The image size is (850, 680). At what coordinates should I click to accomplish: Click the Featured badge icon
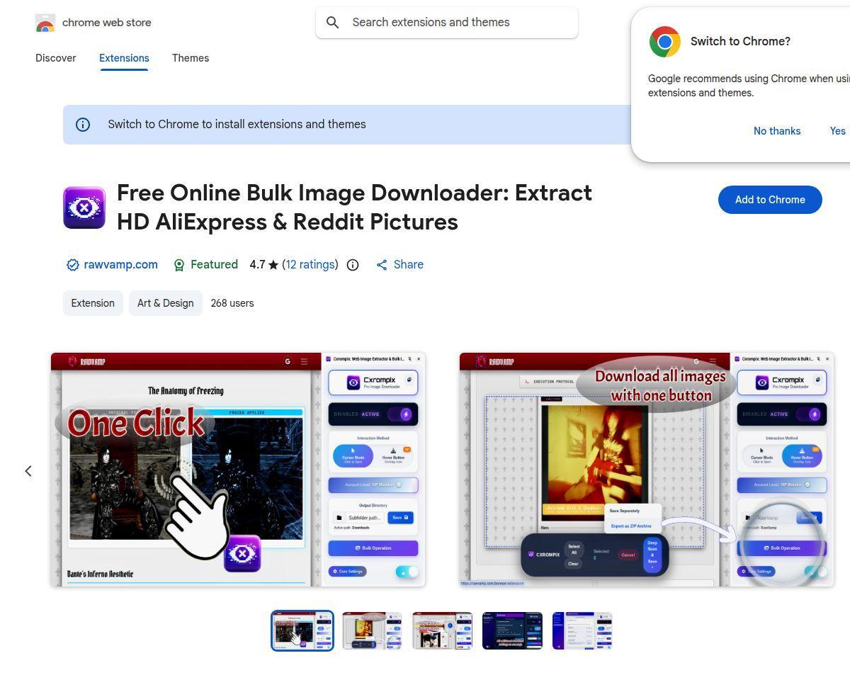click(179, 265)
